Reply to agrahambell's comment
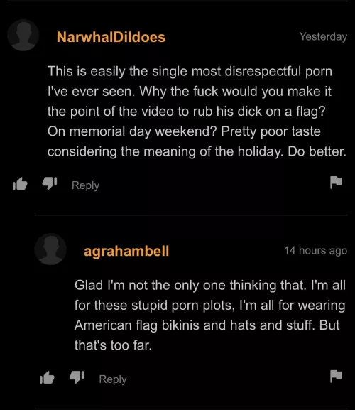Viewport: 355px width, 410px height. point(113,379)
